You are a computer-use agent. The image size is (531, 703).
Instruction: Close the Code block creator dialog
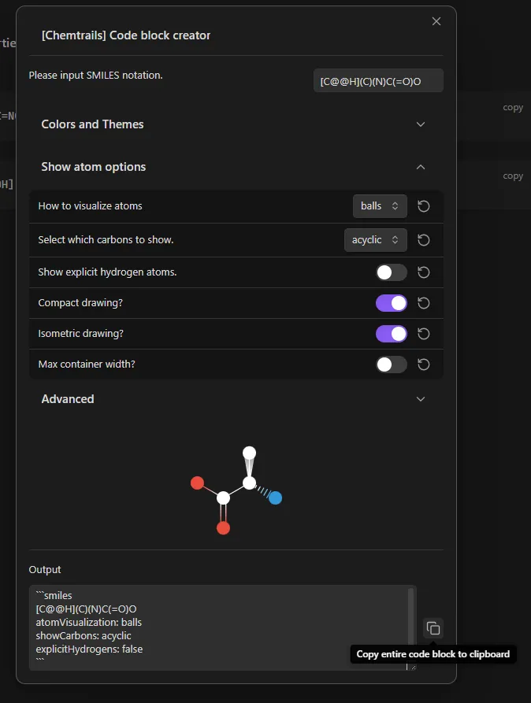point(436,21)
